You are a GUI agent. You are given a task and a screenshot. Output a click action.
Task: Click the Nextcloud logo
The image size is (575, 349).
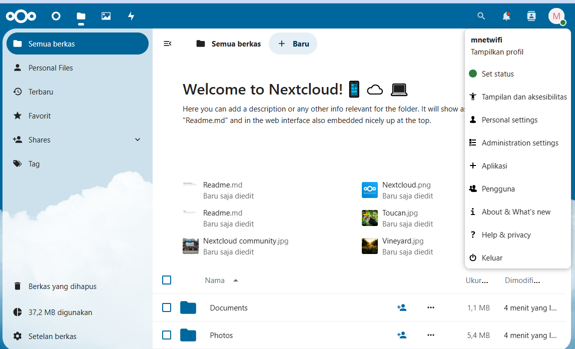(x=21, y=16)
